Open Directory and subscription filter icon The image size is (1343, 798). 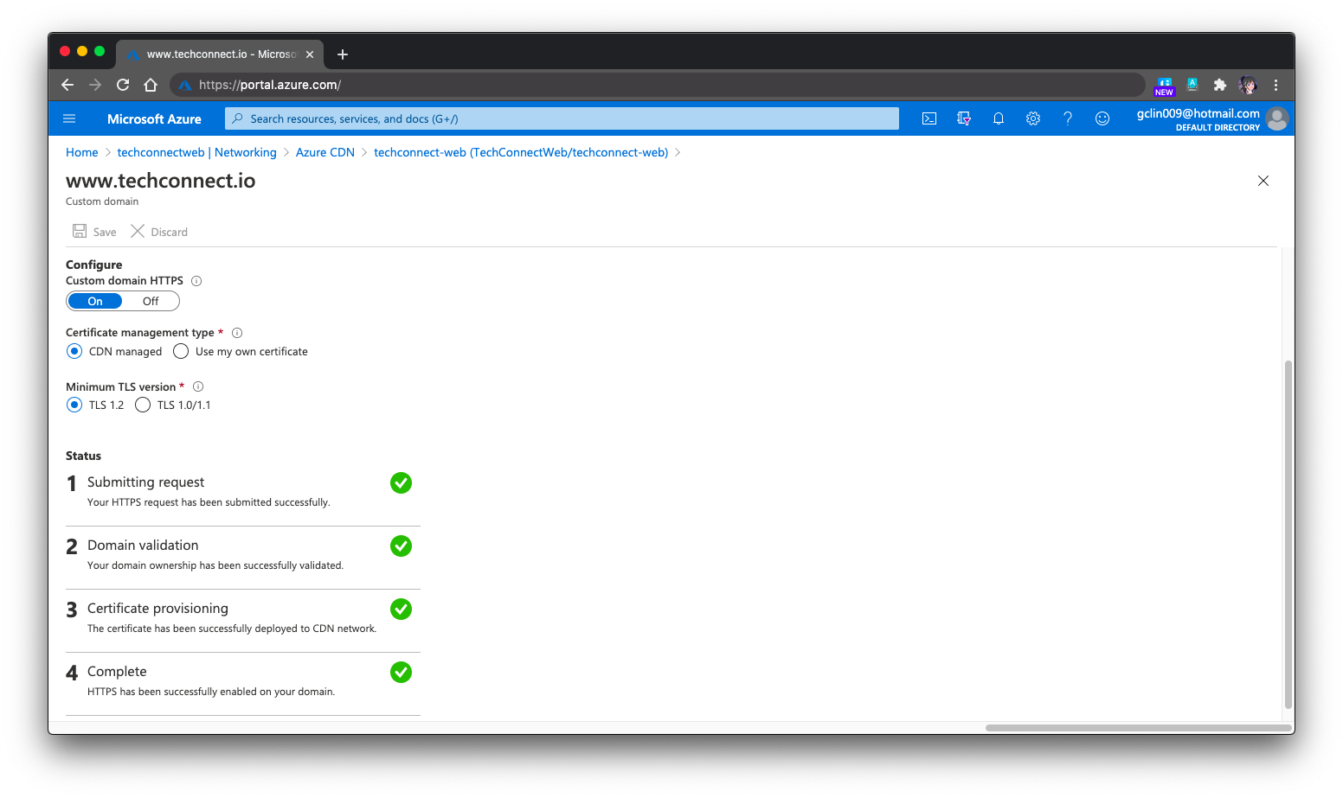[964, 118]
